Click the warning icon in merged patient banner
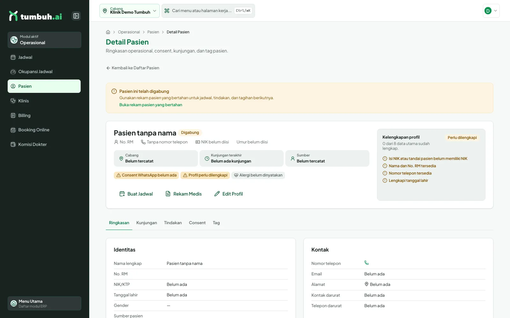Image resolution: width=510 pixels, height=318 pixels. point(114,91)
